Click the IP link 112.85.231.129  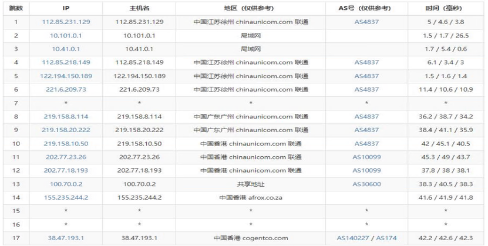[x=66, y=22]
